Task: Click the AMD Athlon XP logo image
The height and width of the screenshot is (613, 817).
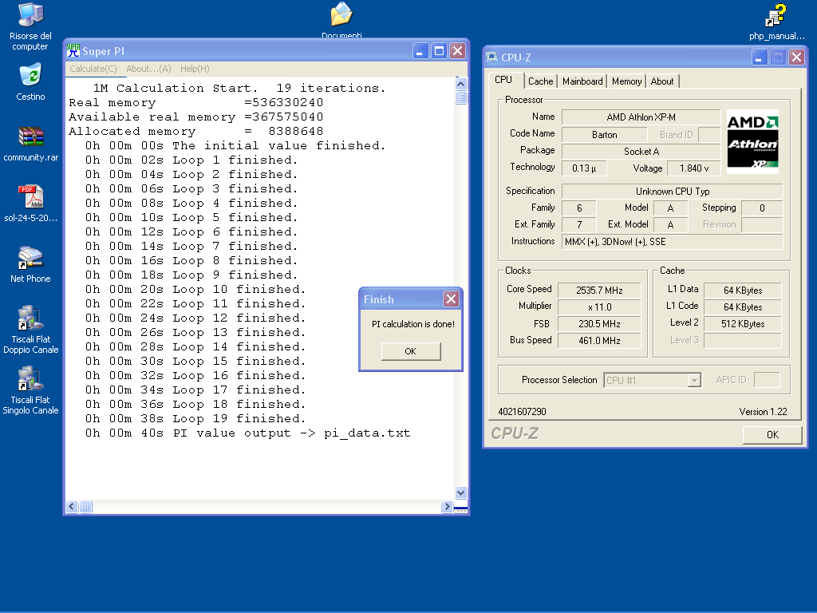Action: pyautogui.click(x=752, y=141)
